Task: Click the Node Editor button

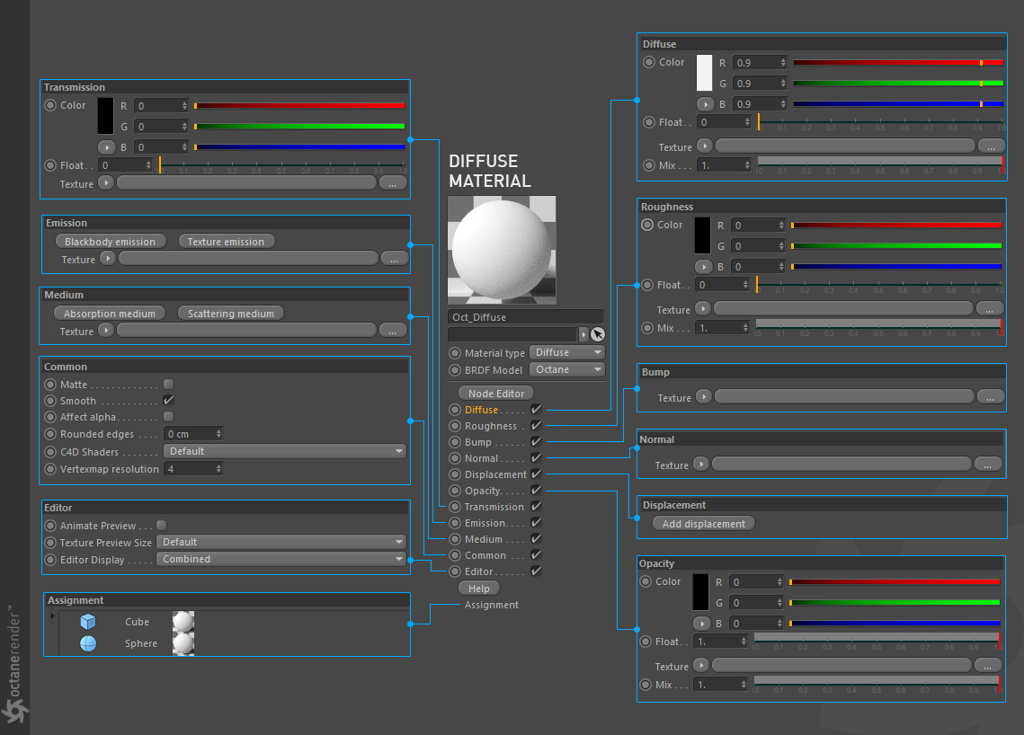Action: [496, 393]
